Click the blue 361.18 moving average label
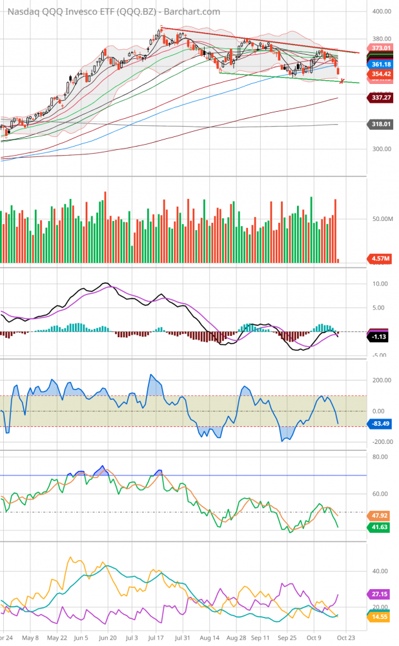The image size is (399, 646). tap(381, 64)
